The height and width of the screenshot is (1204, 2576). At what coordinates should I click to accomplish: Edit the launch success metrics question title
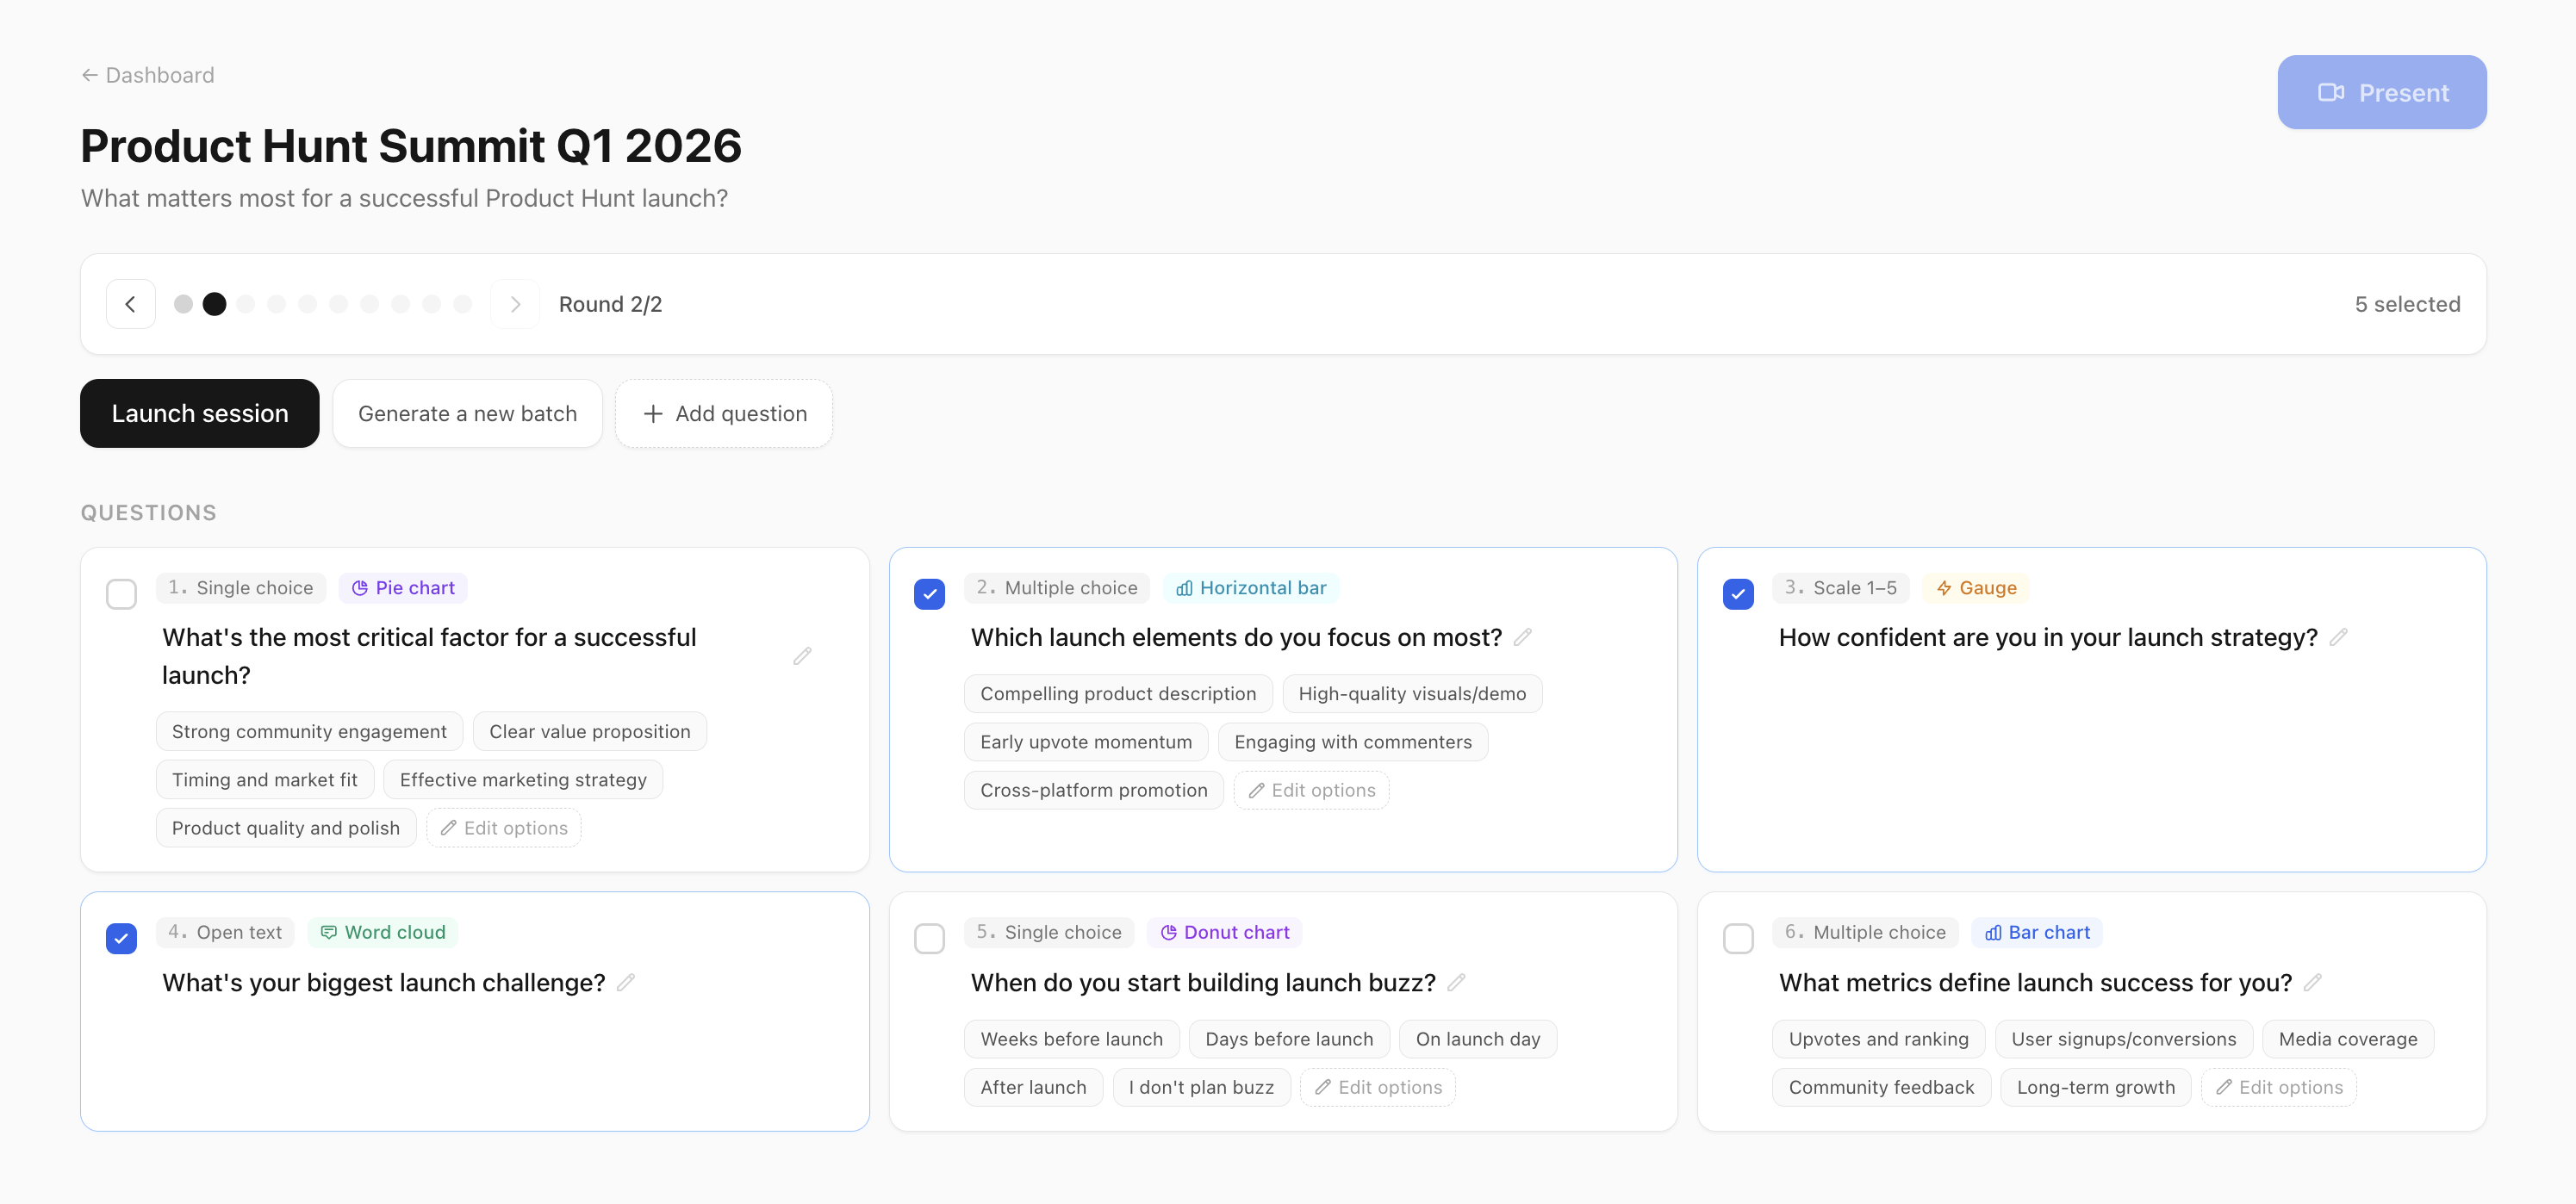tap(2312, 982)
